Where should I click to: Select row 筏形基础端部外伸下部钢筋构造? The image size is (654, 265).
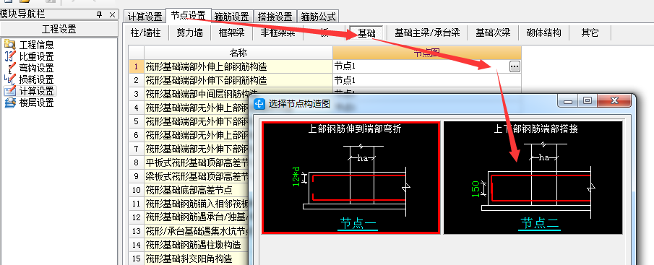tap(238, 80)
